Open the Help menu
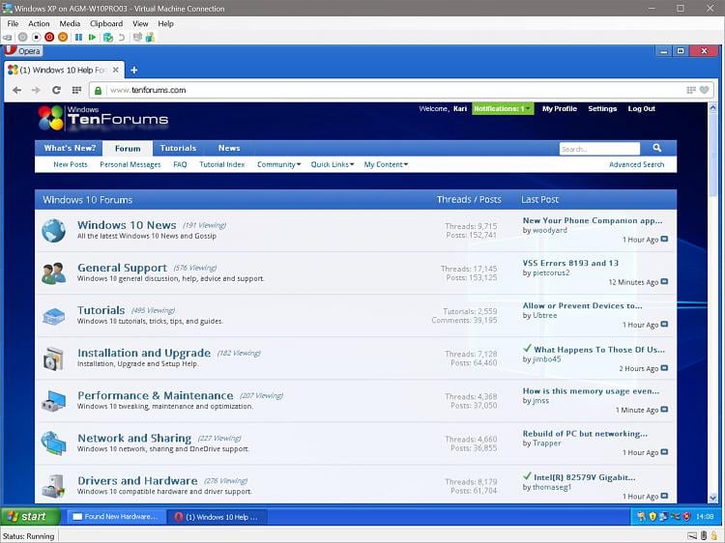Viewport: 725px width, 543px height. pos(165,23)
